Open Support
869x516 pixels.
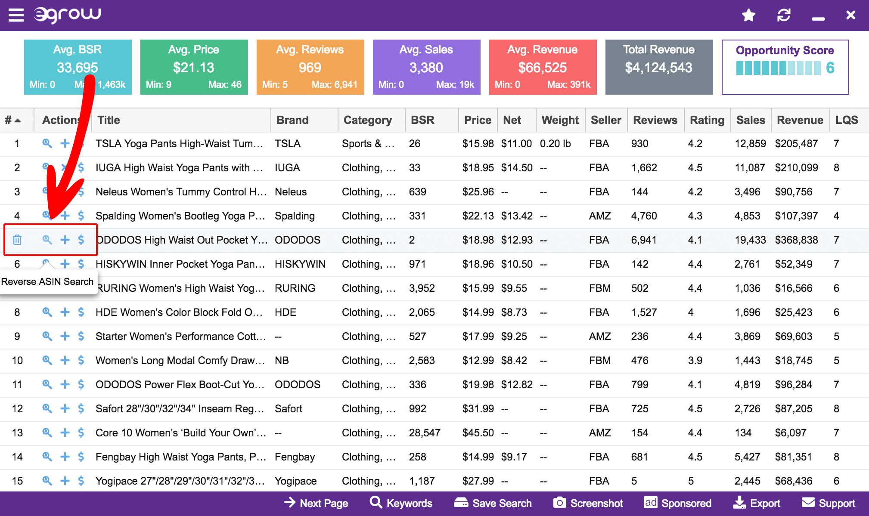click(829, 503)
